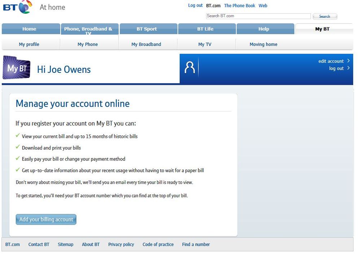This screenshot has width=360, height=255.
Task: Click the purple My BT badge icon
Action: click(x=17, y=69)
